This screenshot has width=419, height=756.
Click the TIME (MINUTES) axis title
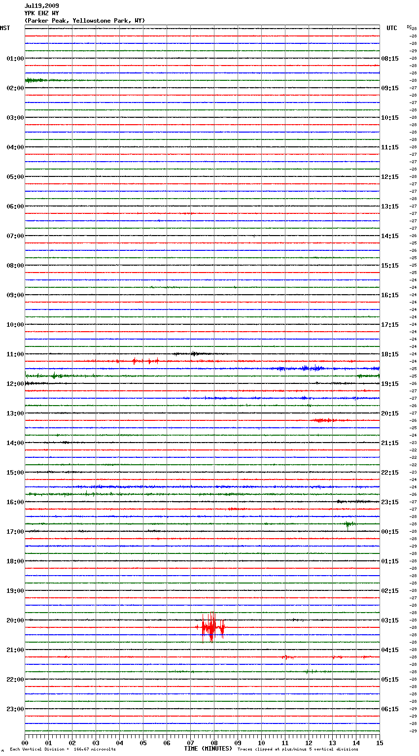[208, 749]
